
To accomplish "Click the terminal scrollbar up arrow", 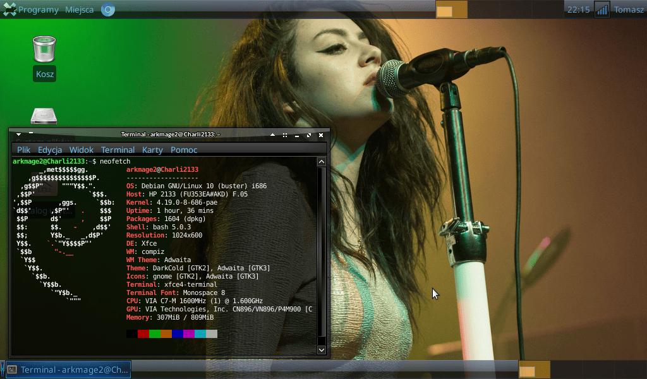I will click(x=321, y=162).
